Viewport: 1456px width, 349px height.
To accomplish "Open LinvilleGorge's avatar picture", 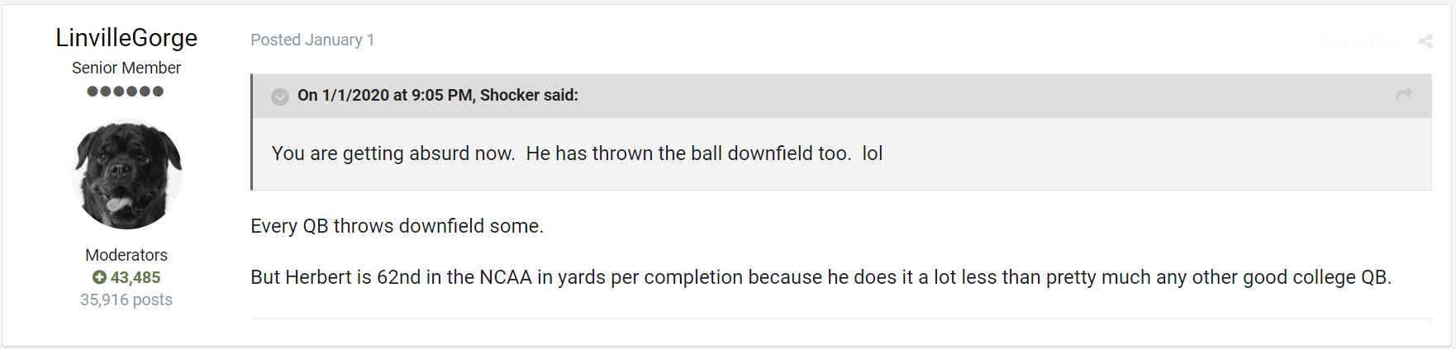I will [126, 175].
